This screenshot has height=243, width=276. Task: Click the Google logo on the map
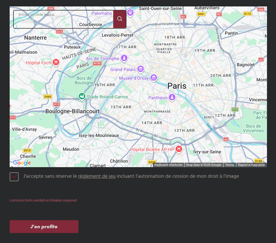tap(22, 163)
